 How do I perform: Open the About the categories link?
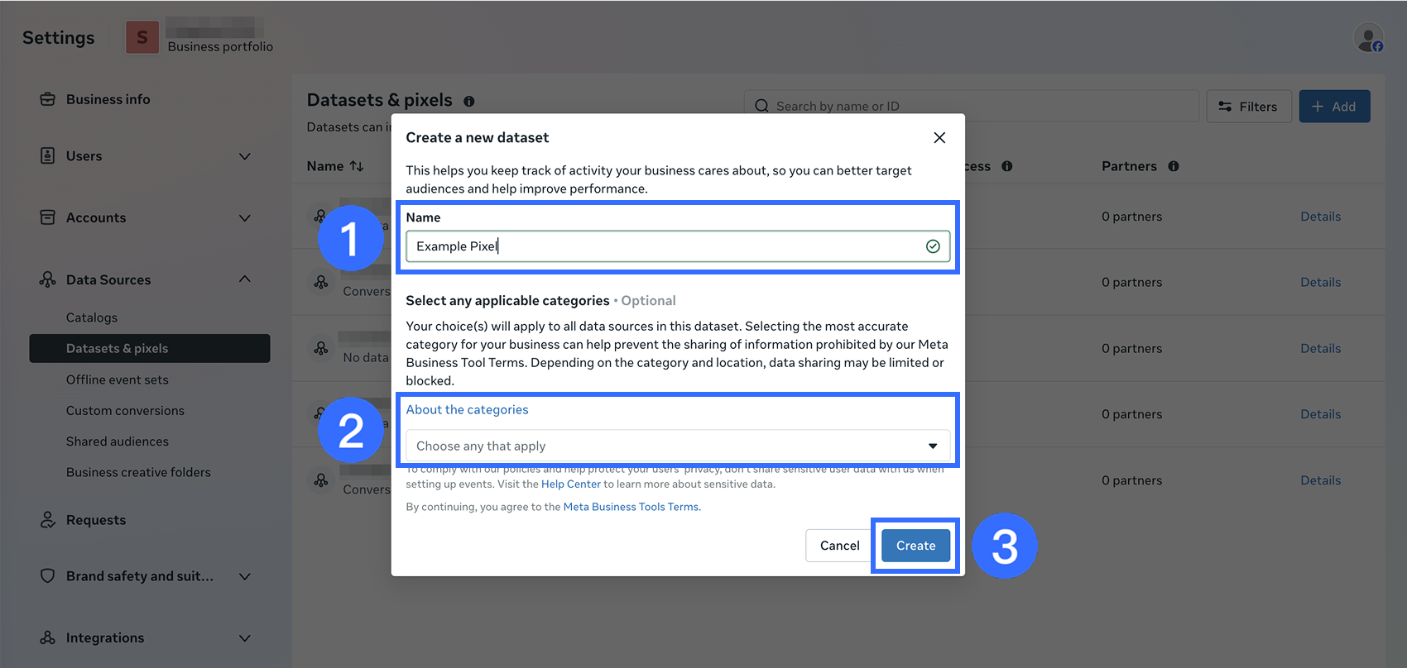[x=467, y=409]
